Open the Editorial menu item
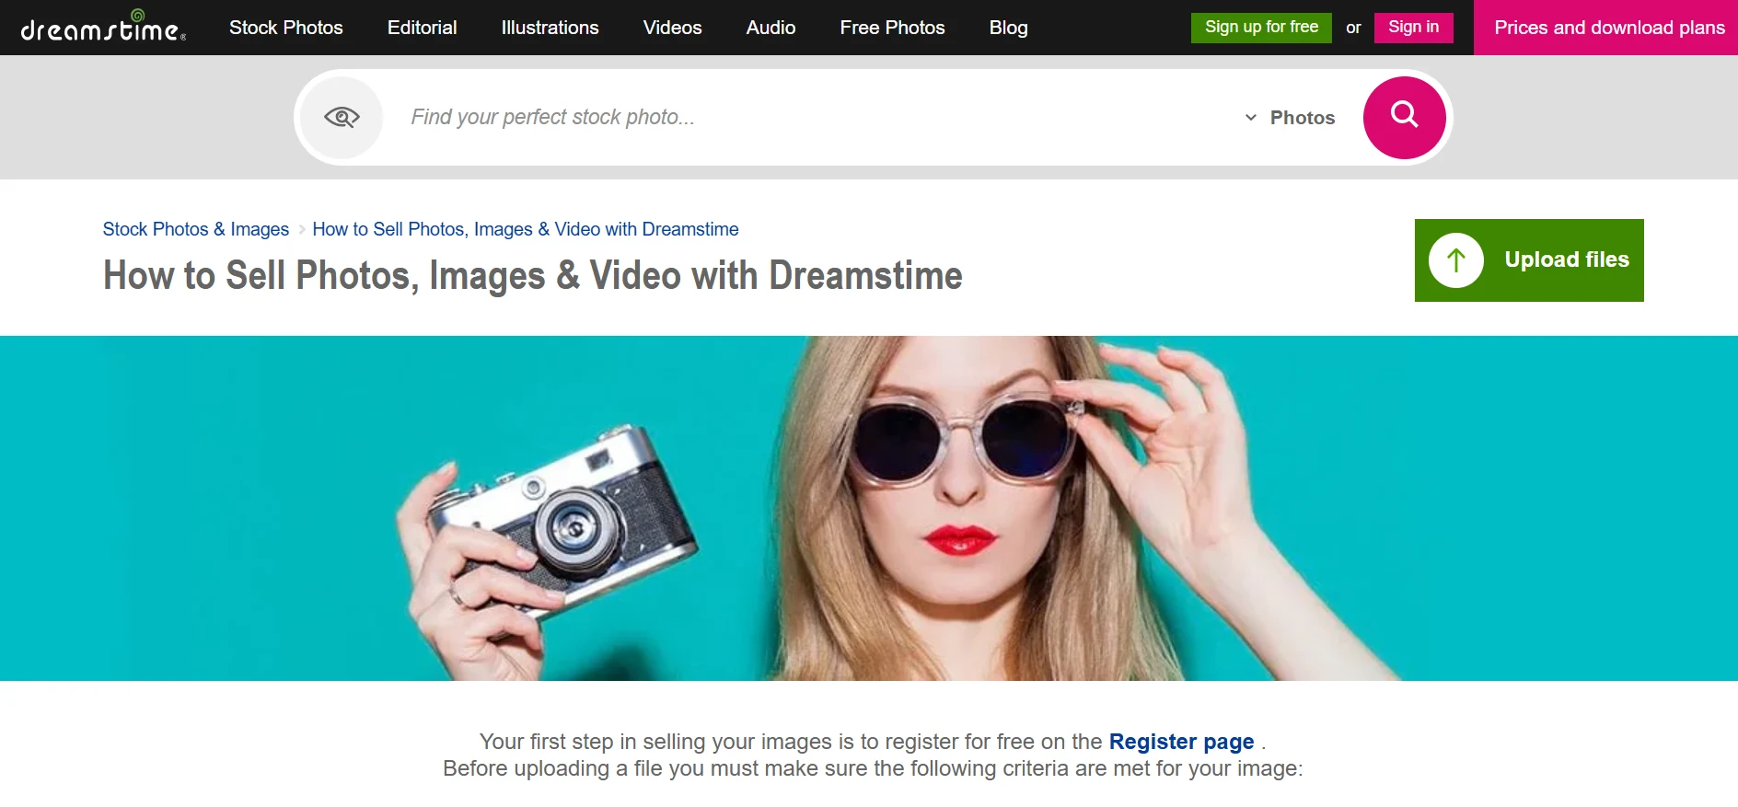 422,28
